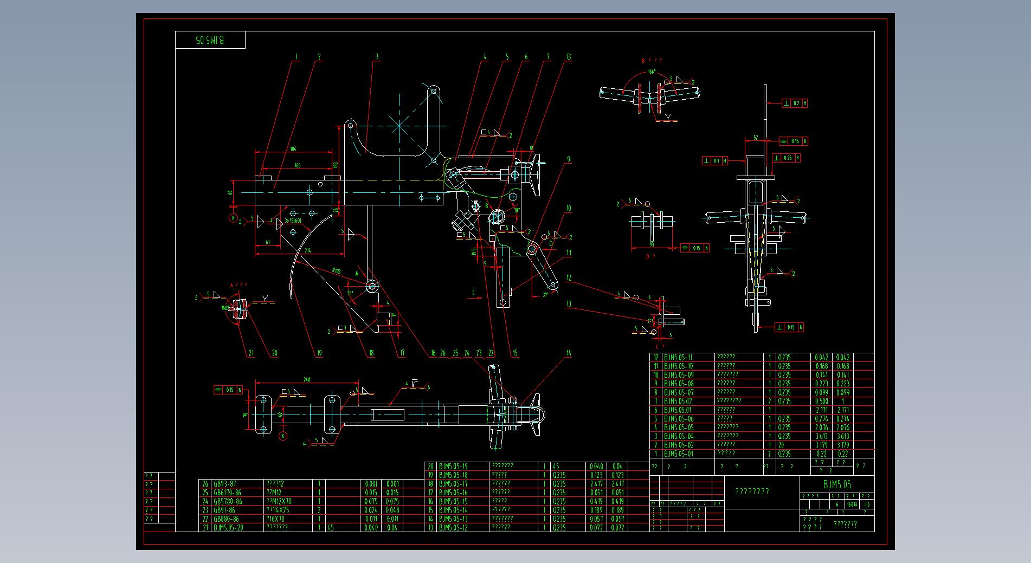Pick part code BJM5.05-04 in parts list
The image size is (1031, 563).
tap(679, 436)
